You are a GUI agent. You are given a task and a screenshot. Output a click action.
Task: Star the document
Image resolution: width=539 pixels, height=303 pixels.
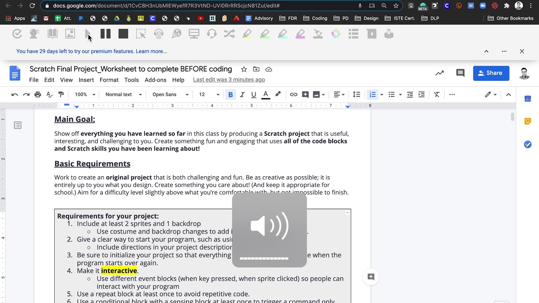point(244,69)
